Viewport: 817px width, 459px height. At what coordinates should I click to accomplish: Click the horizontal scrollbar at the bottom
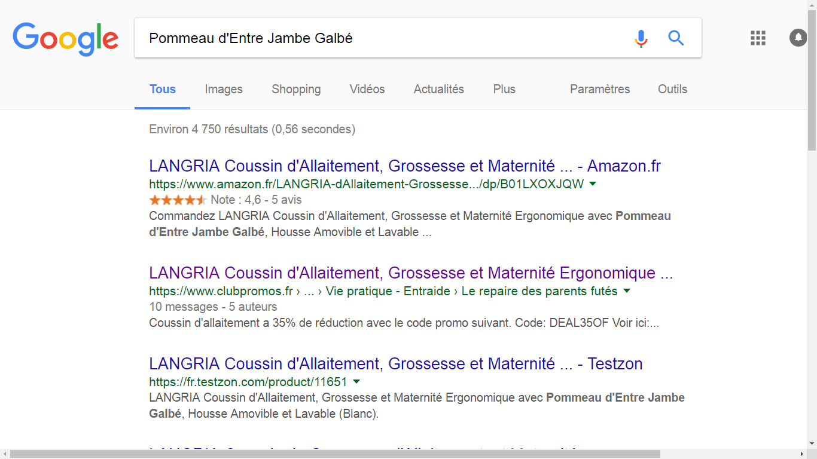[x=335, y=454]
